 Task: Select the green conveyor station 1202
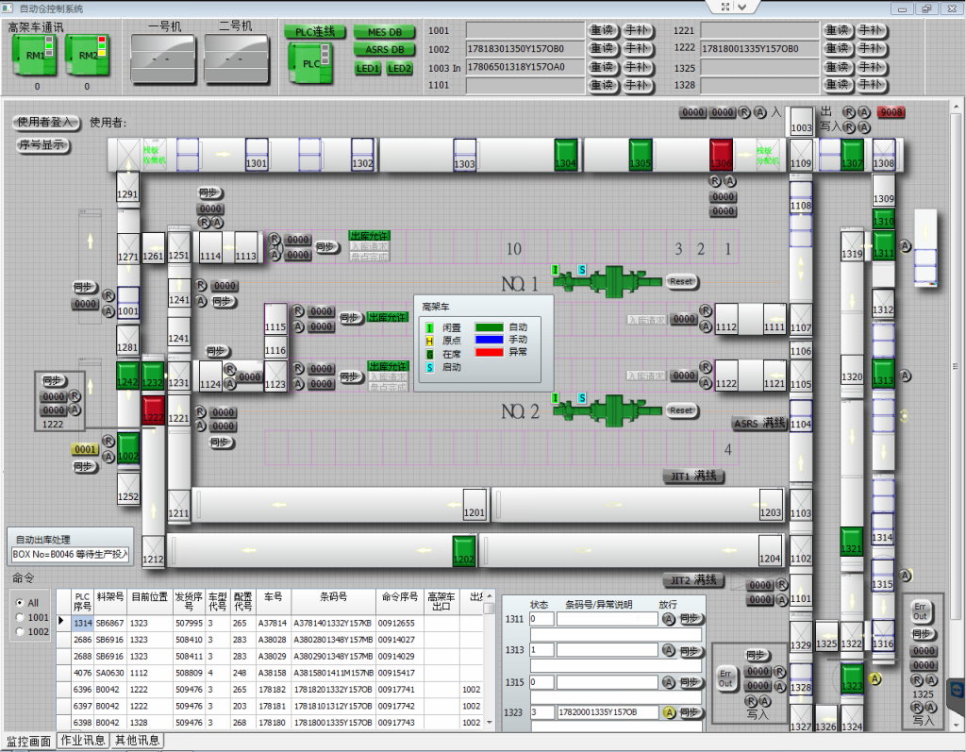click(463, 551)
